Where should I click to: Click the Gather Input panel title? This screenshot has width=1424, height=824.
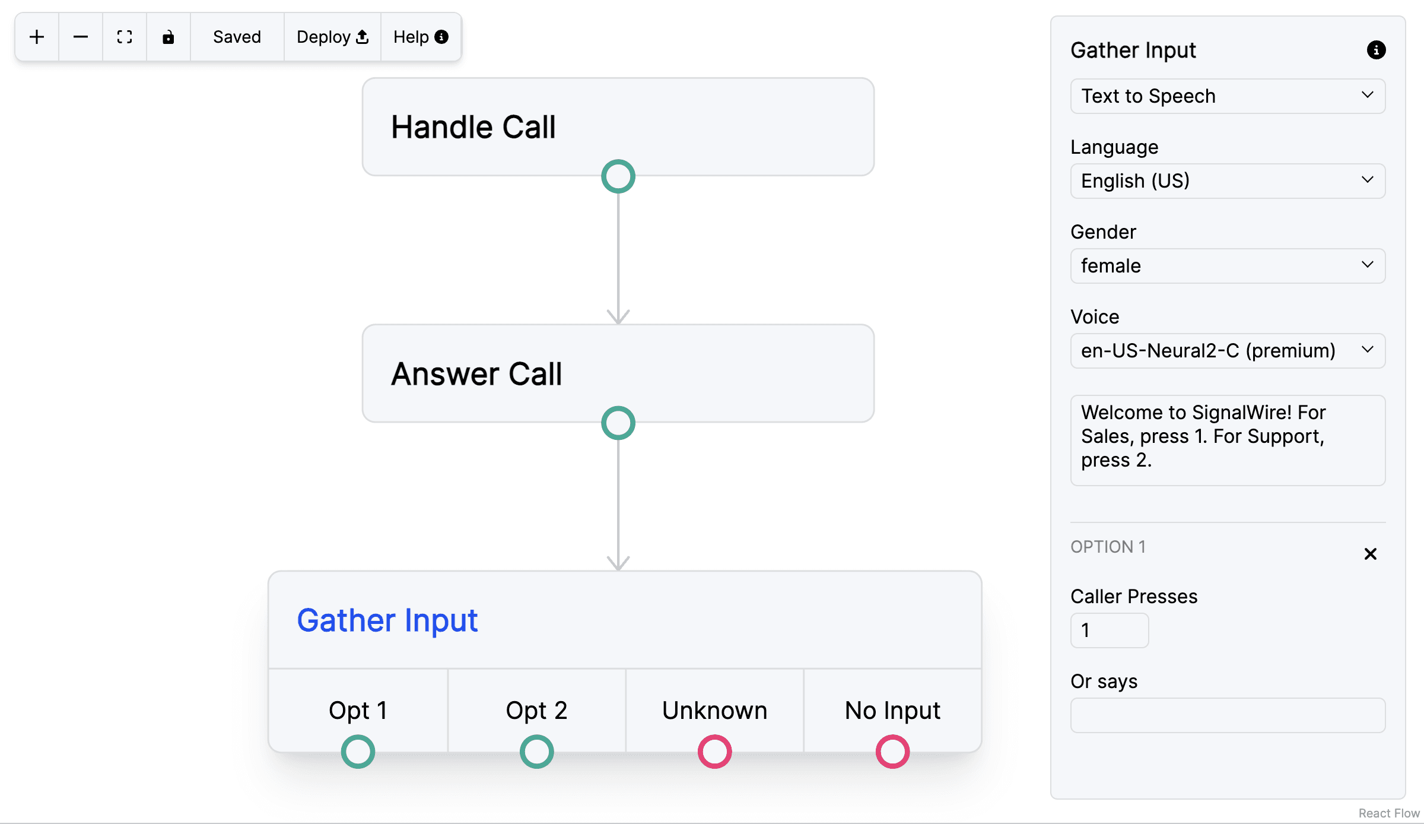click(x=1133, y=50)
